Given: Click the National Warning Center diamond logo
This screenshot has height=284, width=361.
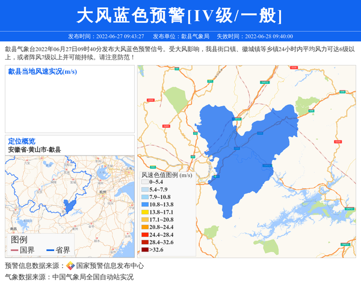Looking at the screenshot, I should pos(70,266).
